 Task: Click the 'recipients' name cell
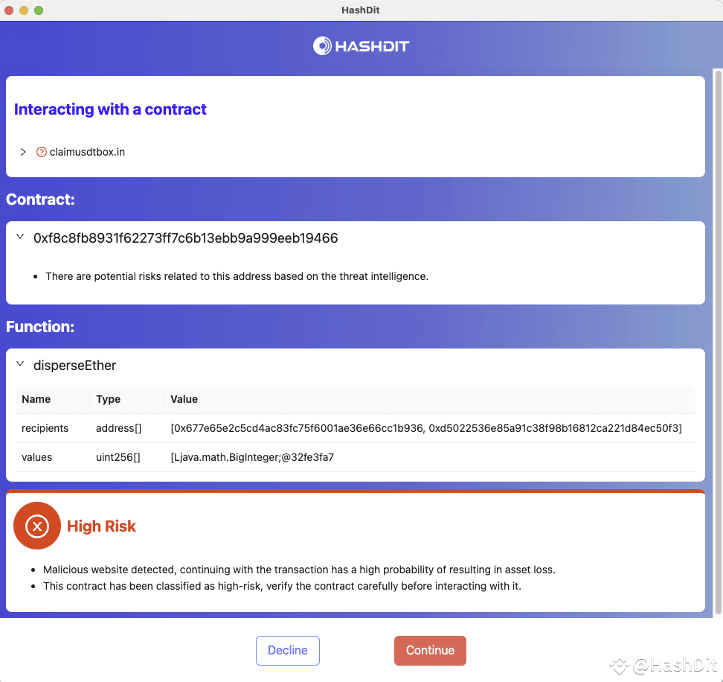(x=45, y=428)
